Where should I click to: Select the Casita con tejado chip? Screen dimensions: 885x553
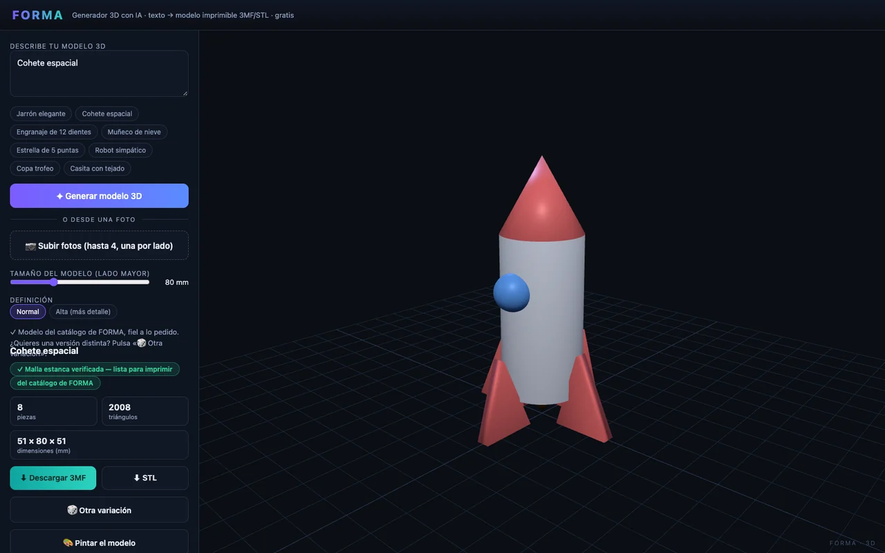[x=97, y=169]
